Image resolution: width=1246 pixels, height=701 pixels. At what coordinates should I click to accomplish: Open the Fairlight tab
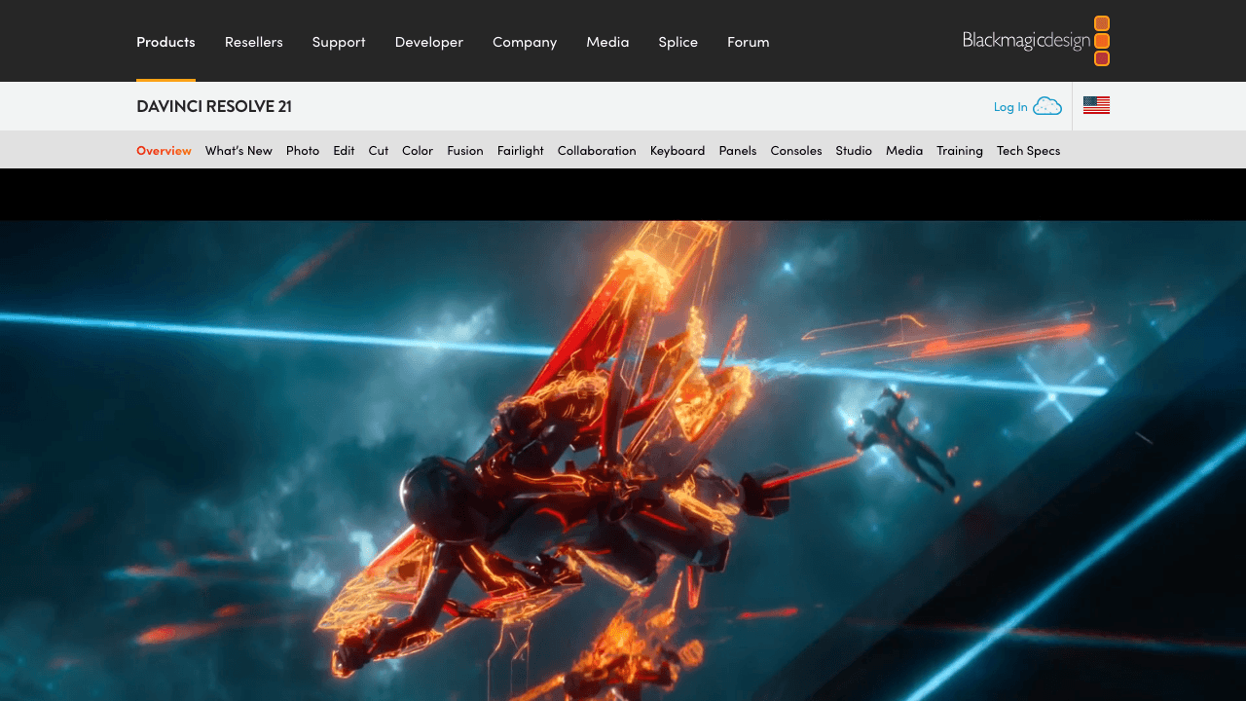tap(521, 151)
